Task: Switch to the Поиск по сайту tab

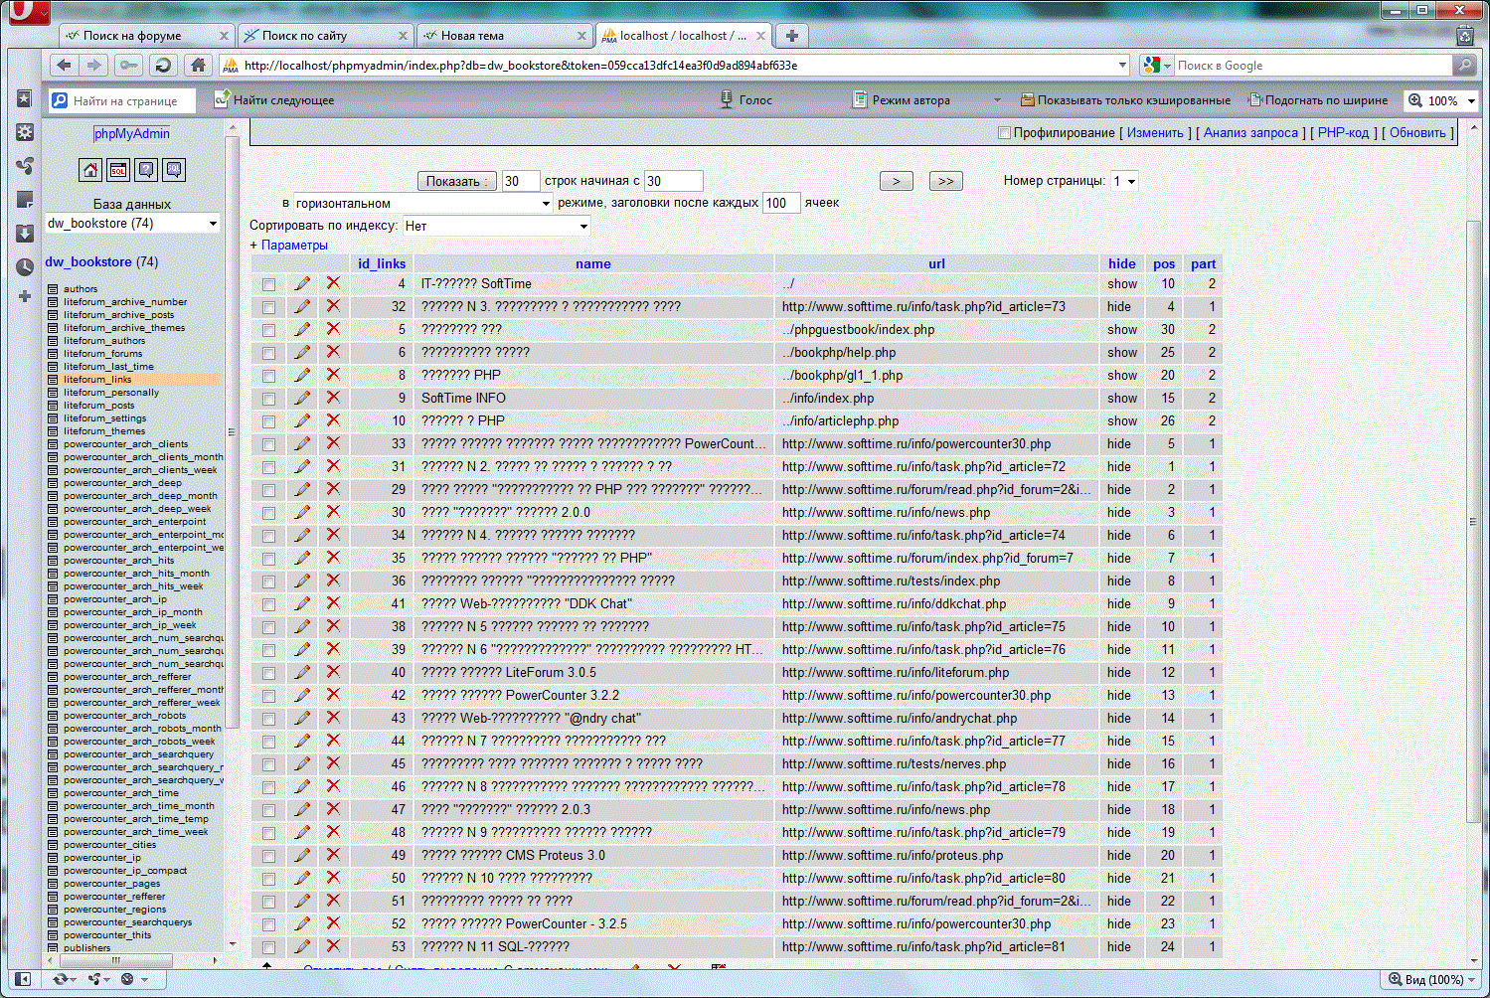Action: point(325,36)
